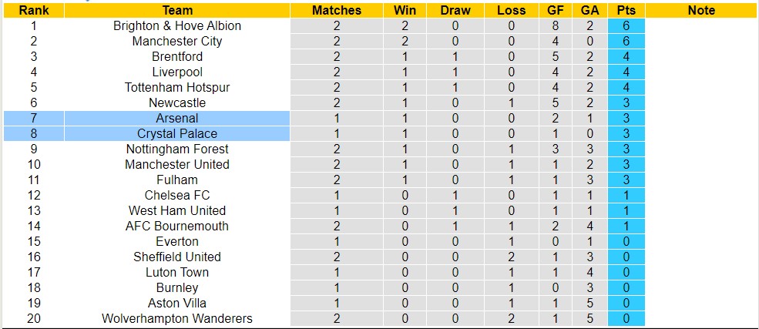Click on Nottingham Forest team name

click(x=177, y=149)
